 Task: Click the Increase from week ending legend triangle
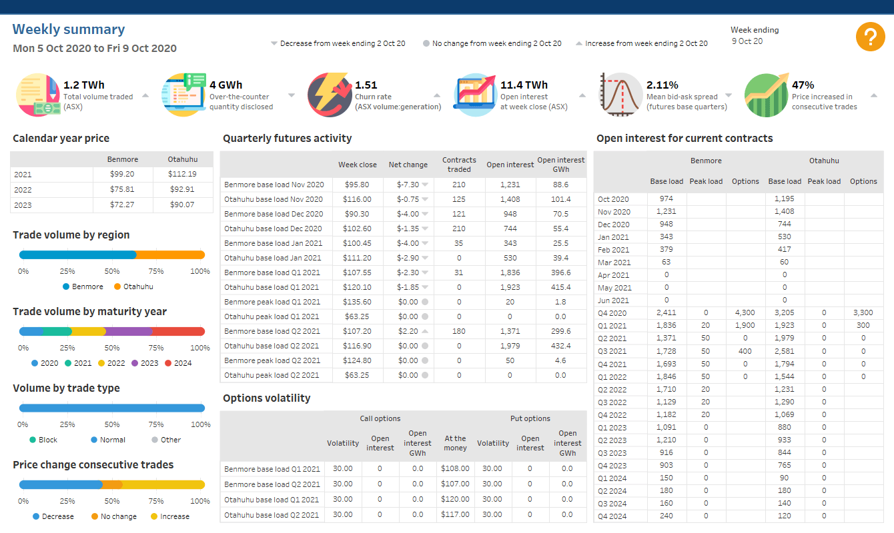(x=578, y=42)
